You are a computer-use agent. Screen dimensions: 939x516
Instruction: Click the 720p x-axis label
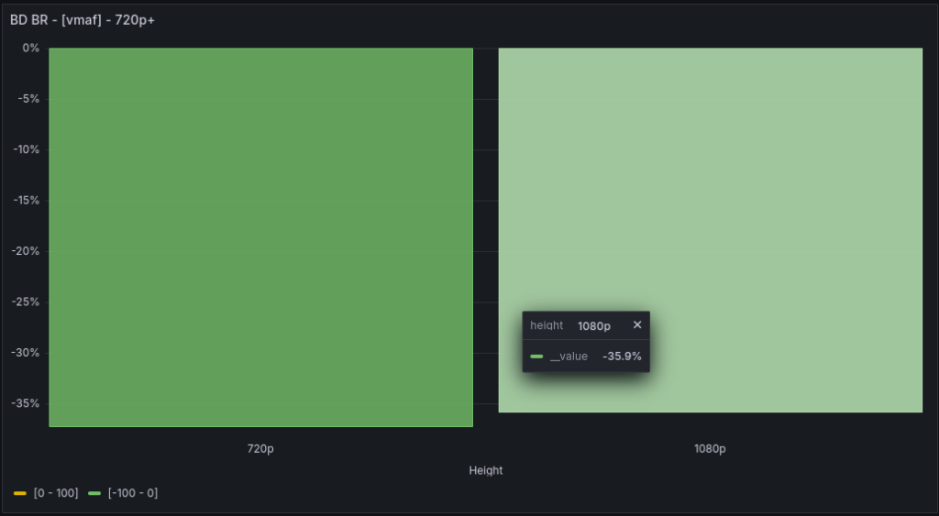coord(260,449)
